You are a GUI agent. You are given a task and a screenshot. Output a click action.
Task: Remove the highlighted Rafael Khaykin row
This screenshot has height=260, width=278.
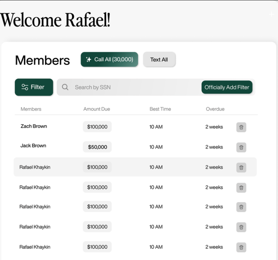coord(241,167)
